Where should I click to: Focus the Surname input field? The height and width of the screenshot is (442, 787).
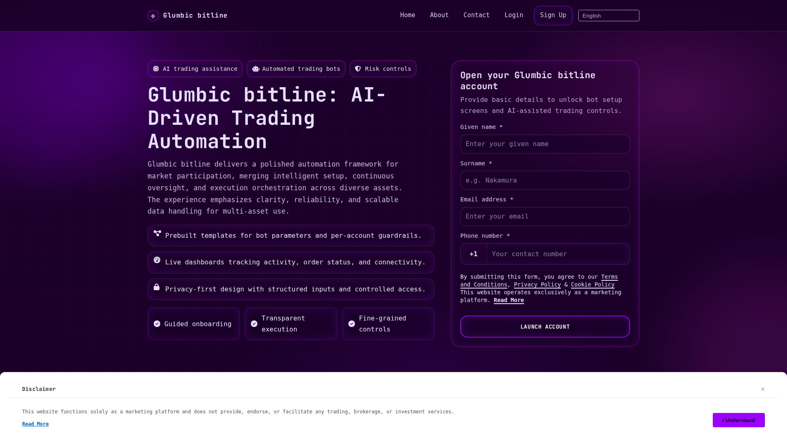coord(545,180)
